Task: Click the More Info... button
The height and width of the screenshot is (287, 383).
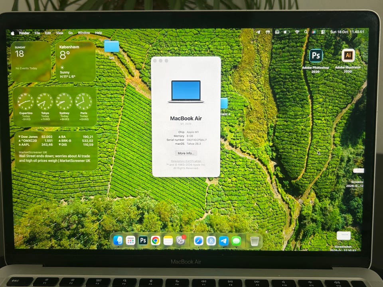Action: pos(186,153)
